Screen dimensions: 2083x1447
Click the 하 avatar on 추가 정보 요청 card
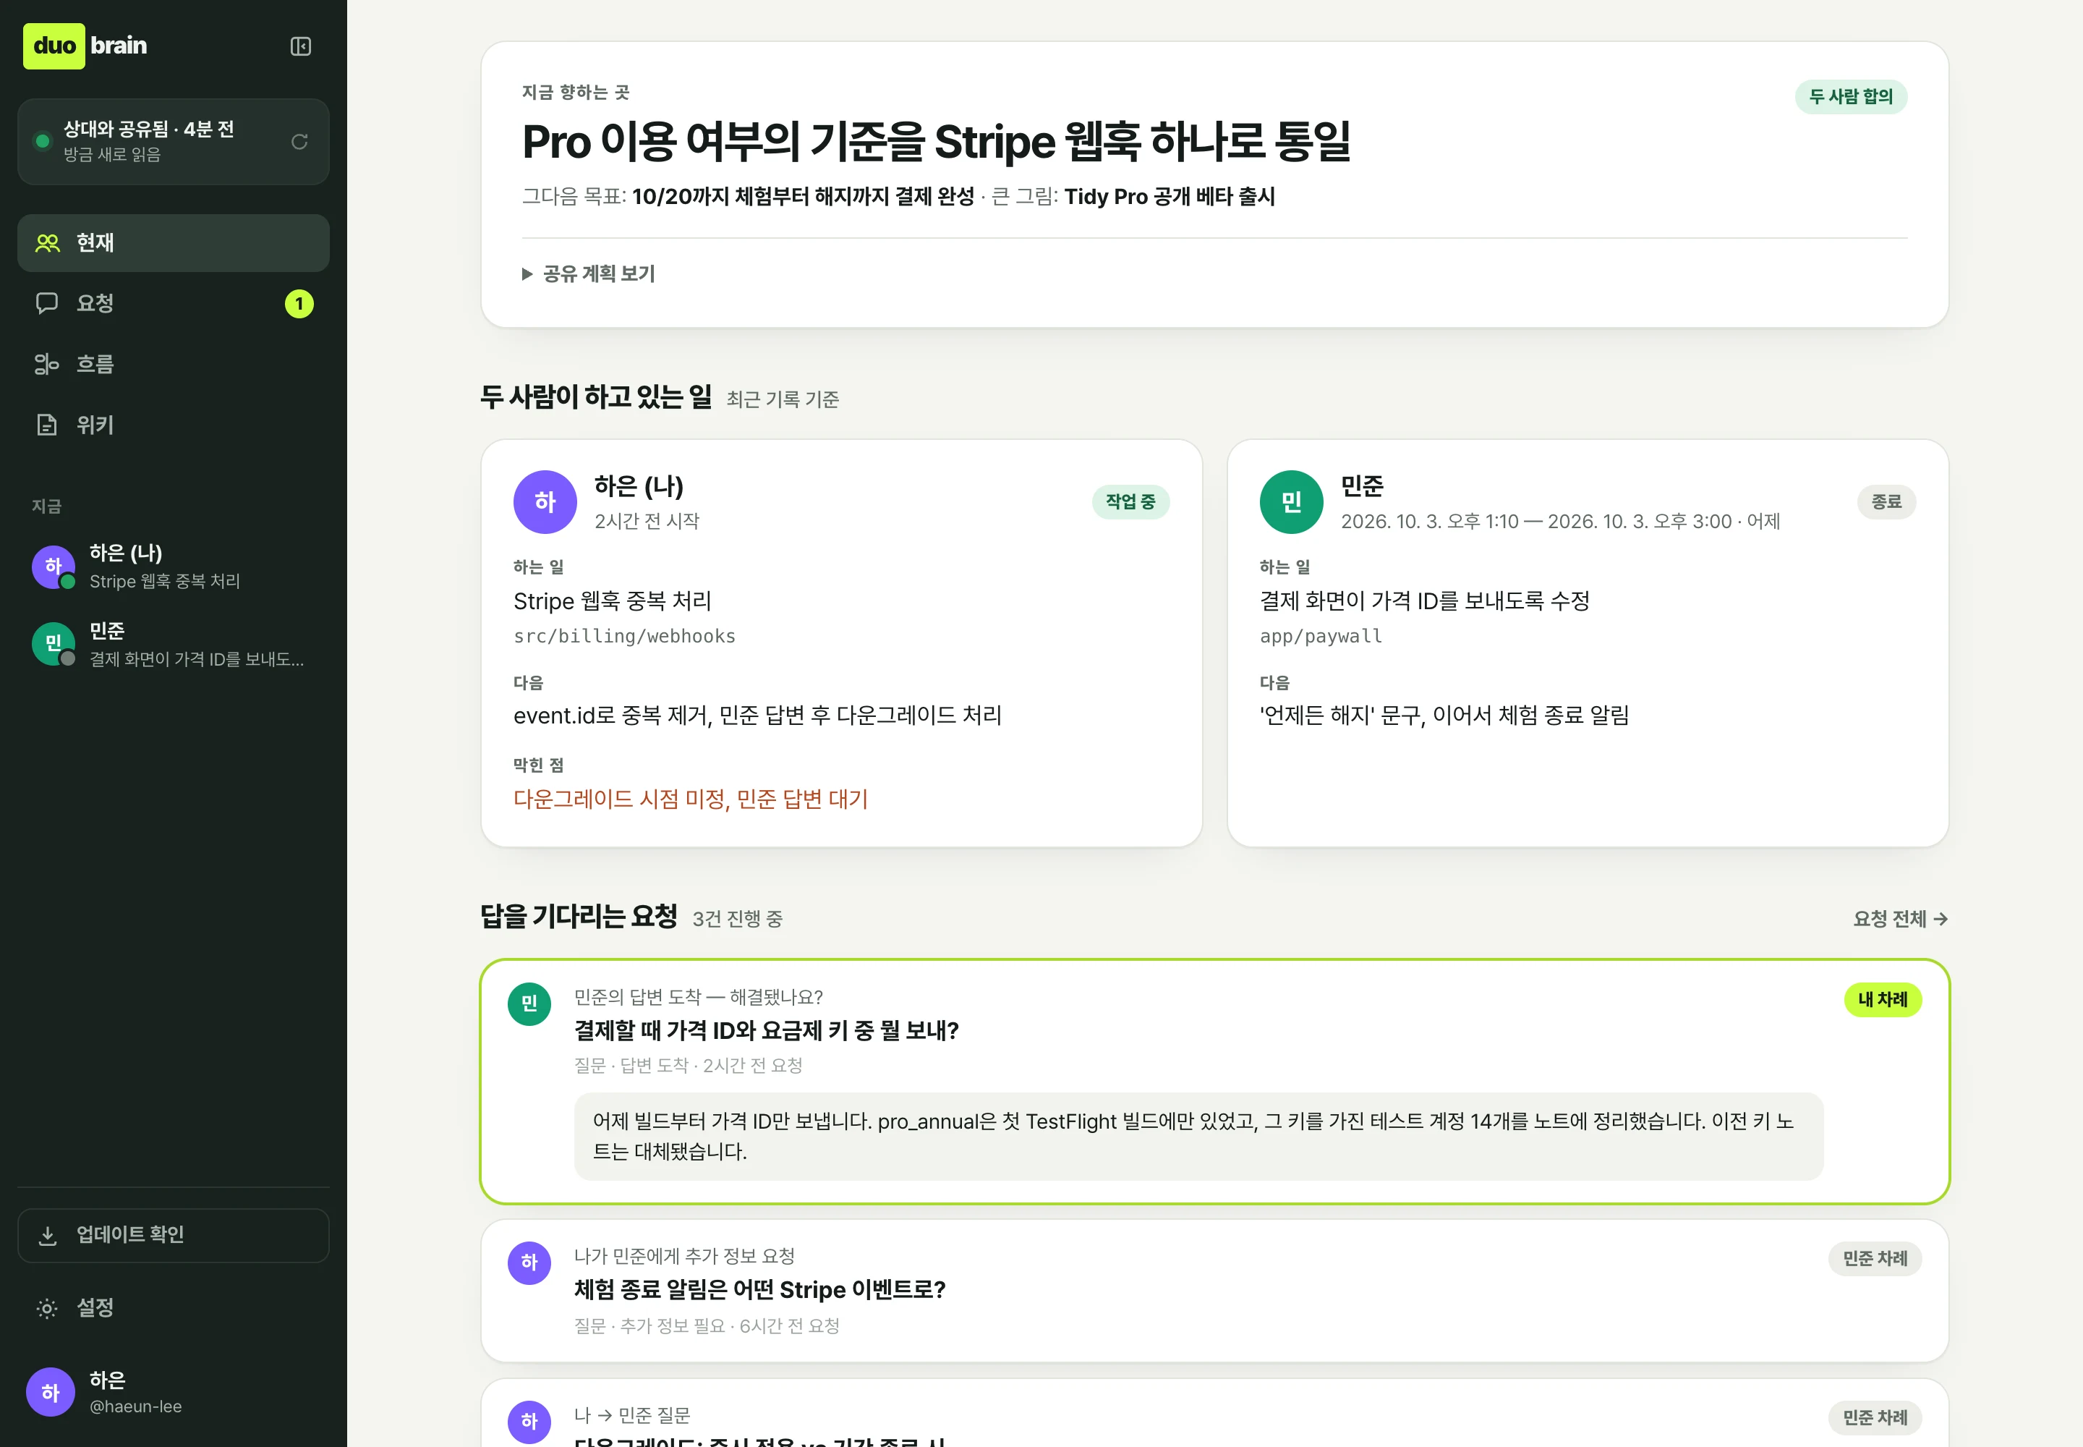coord(529,1264)
